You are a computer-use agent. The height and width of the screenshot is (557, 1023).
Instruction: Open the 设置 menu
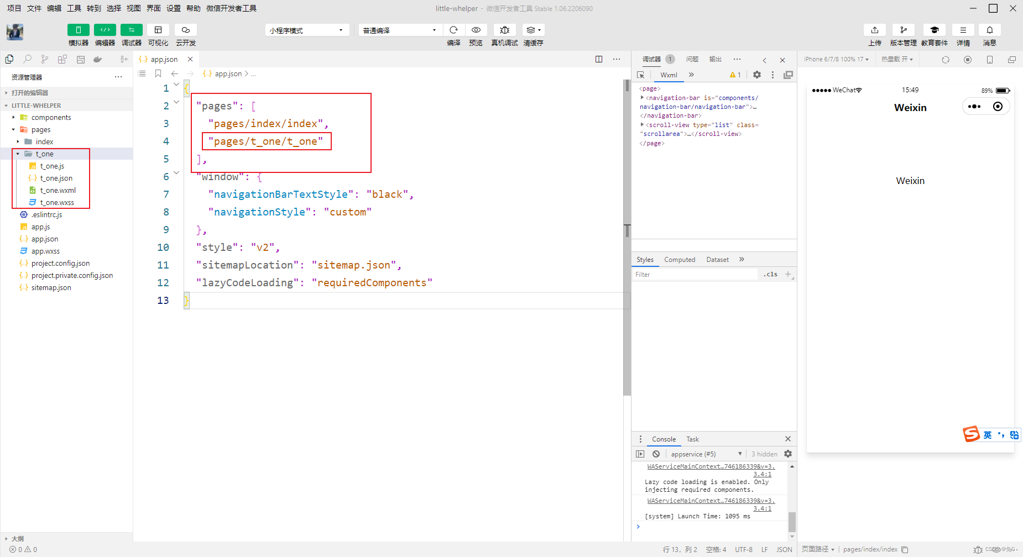coord(173,8)
